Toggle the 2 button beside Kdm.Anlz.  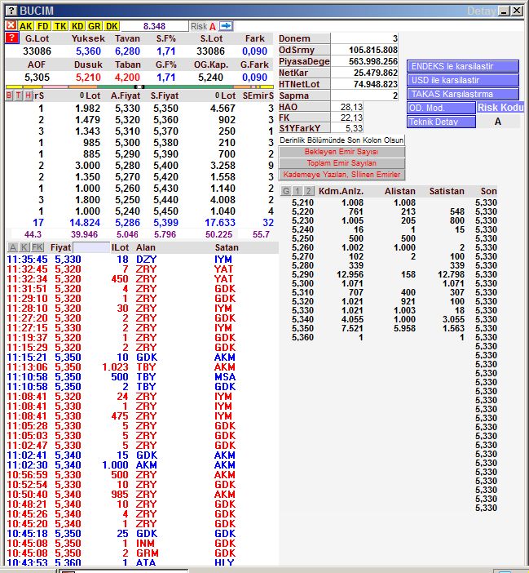pos(309,191)
